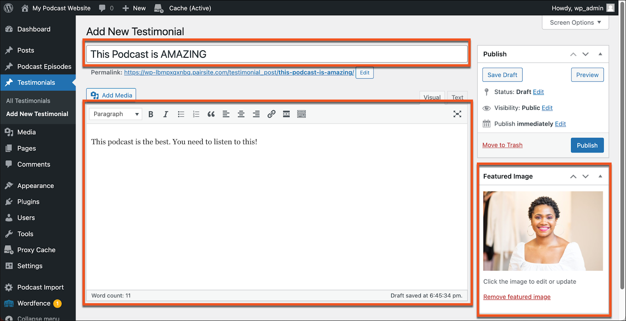Toggle the toolbar with the keyboard icon

tap(301, 114)
